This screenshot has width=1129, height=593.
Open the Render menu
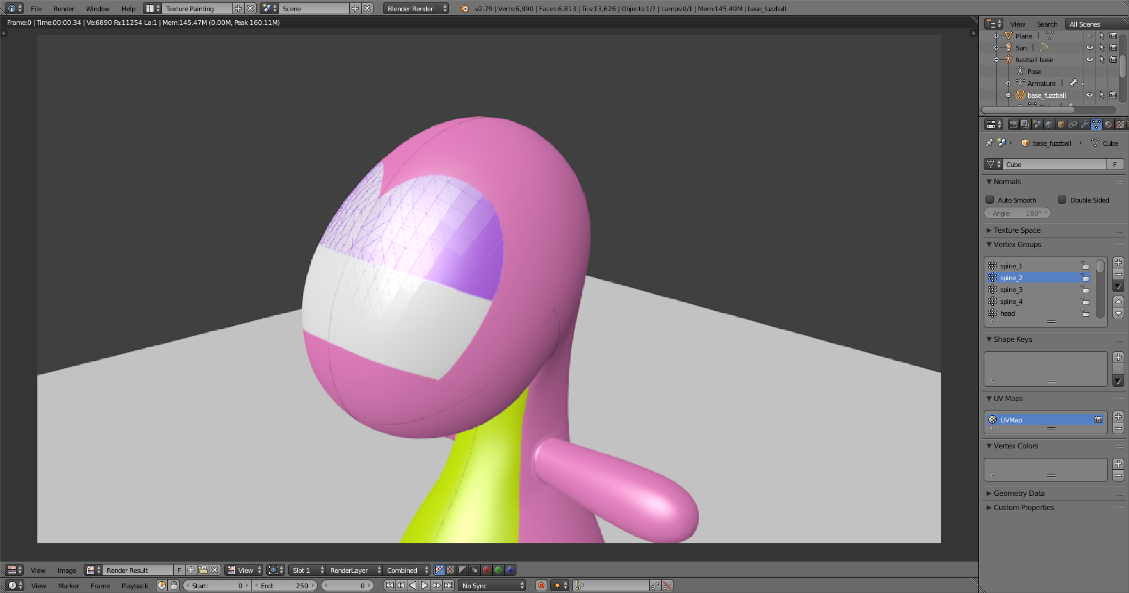click(x=63, y=8)
